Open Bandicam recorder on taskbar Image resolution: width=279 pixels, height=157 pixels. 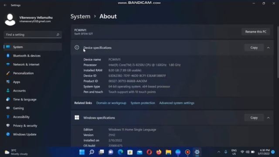[187, 152]
